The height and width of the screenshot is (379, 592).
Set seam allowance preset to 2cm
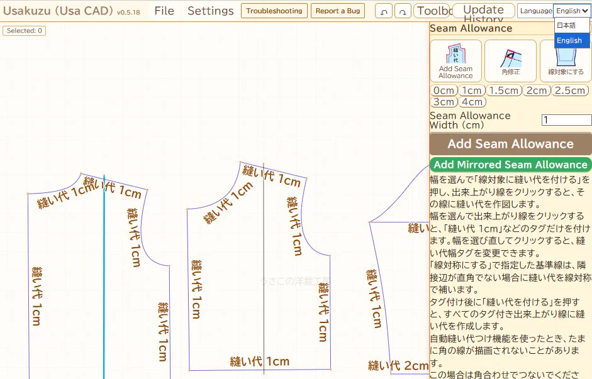point(537,91)
